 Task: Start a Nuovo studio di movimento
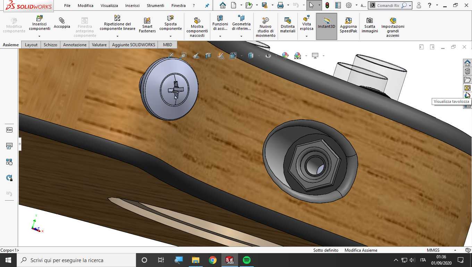pyautogui.click(x=265, y=27)
